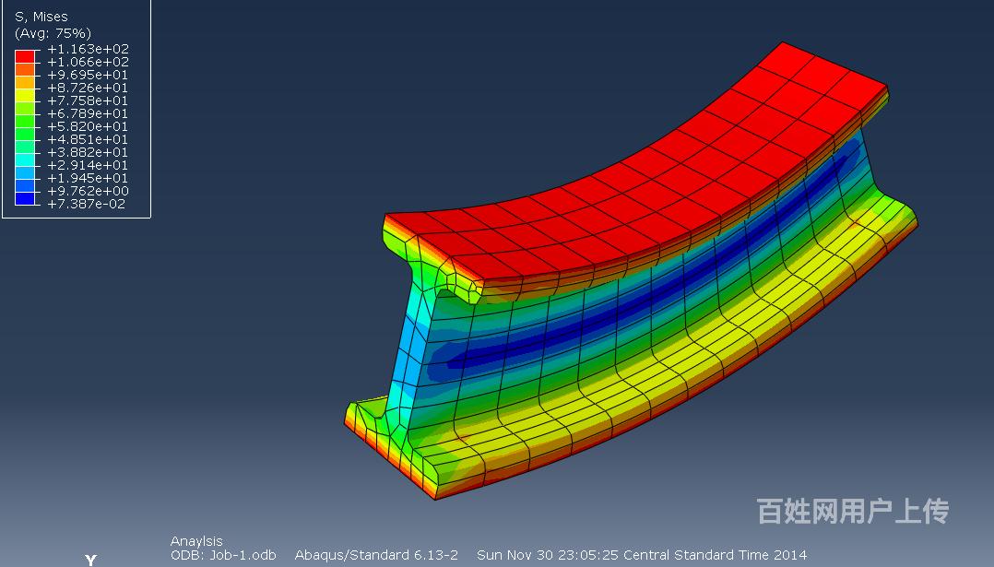The height and width of the screenshot is (567, 994).
Task: Click the red swatch atop the legend
Action: 25,56
